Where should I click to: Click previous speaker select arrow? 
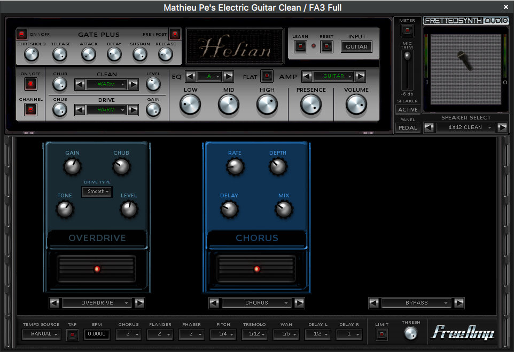click(x=429, y=127)
